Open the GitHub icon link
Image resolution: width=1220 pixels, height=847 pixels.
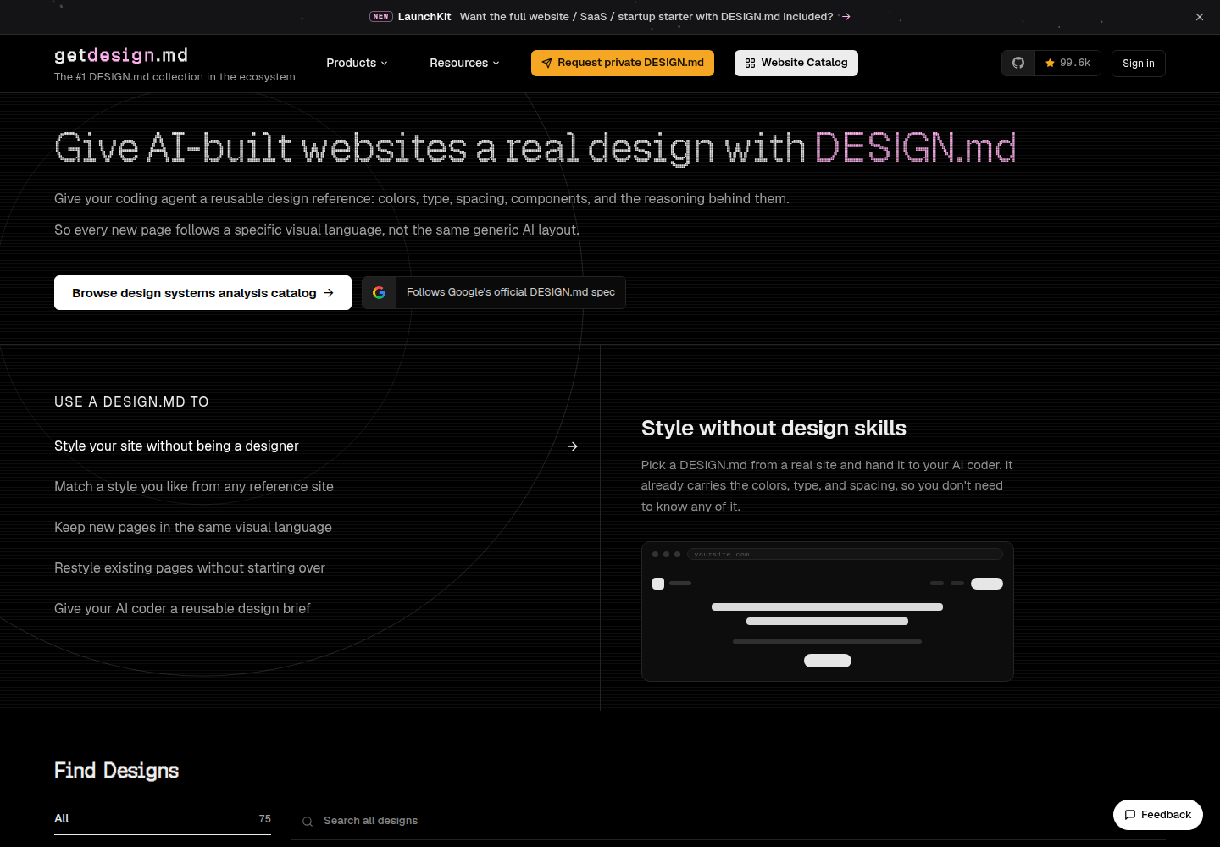tap(1018, 63)
